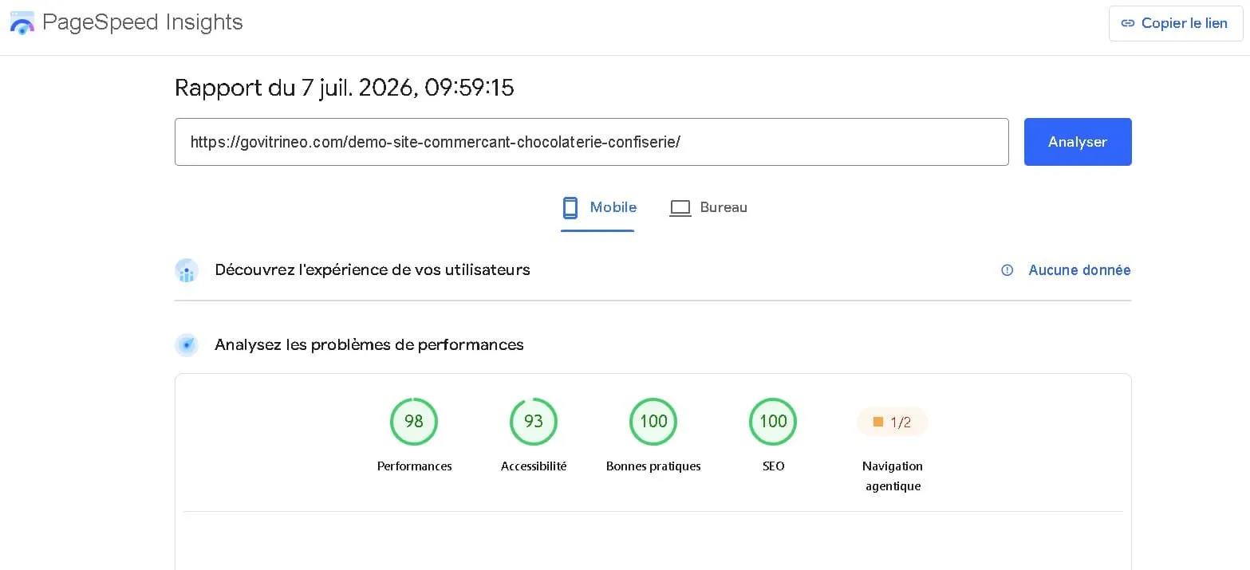The width and height of the screenshot is (1250, 570).
Task: Click the performance diagnostics section icon
Action: click(187, 345)
